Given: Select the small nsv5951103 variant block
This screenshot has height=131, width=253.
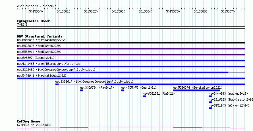Looking at the screenshot, I should [x=210, y=108].
